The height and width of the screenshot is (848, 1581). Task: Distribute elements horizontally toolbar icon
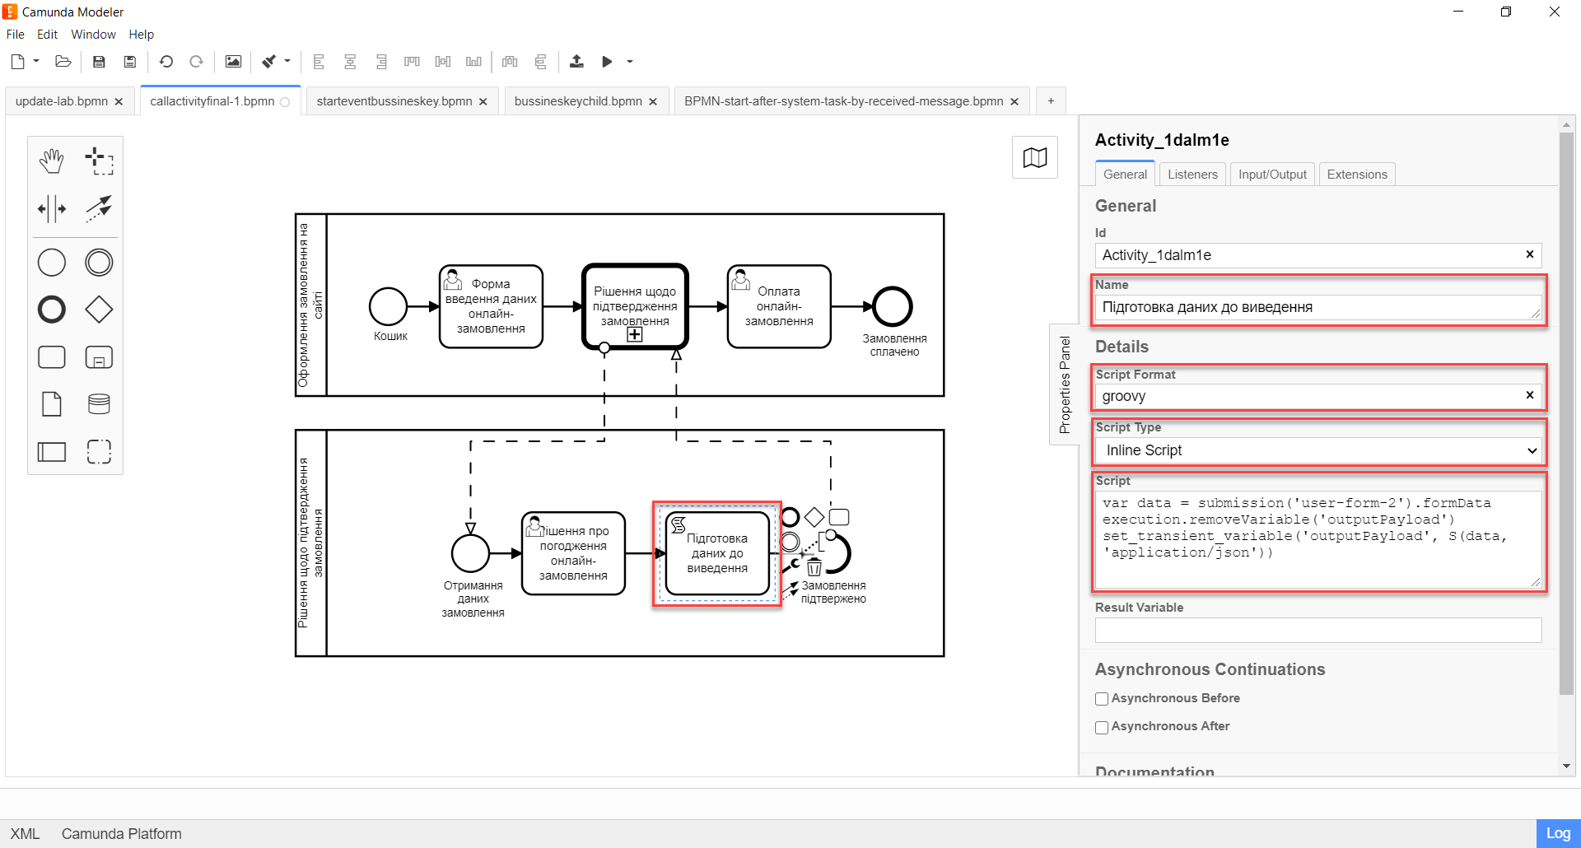(x=510, y=62)
